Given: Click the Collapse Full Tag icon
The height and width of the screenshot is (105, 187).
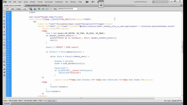Looking at the screenshot, I should pos(4,21).
